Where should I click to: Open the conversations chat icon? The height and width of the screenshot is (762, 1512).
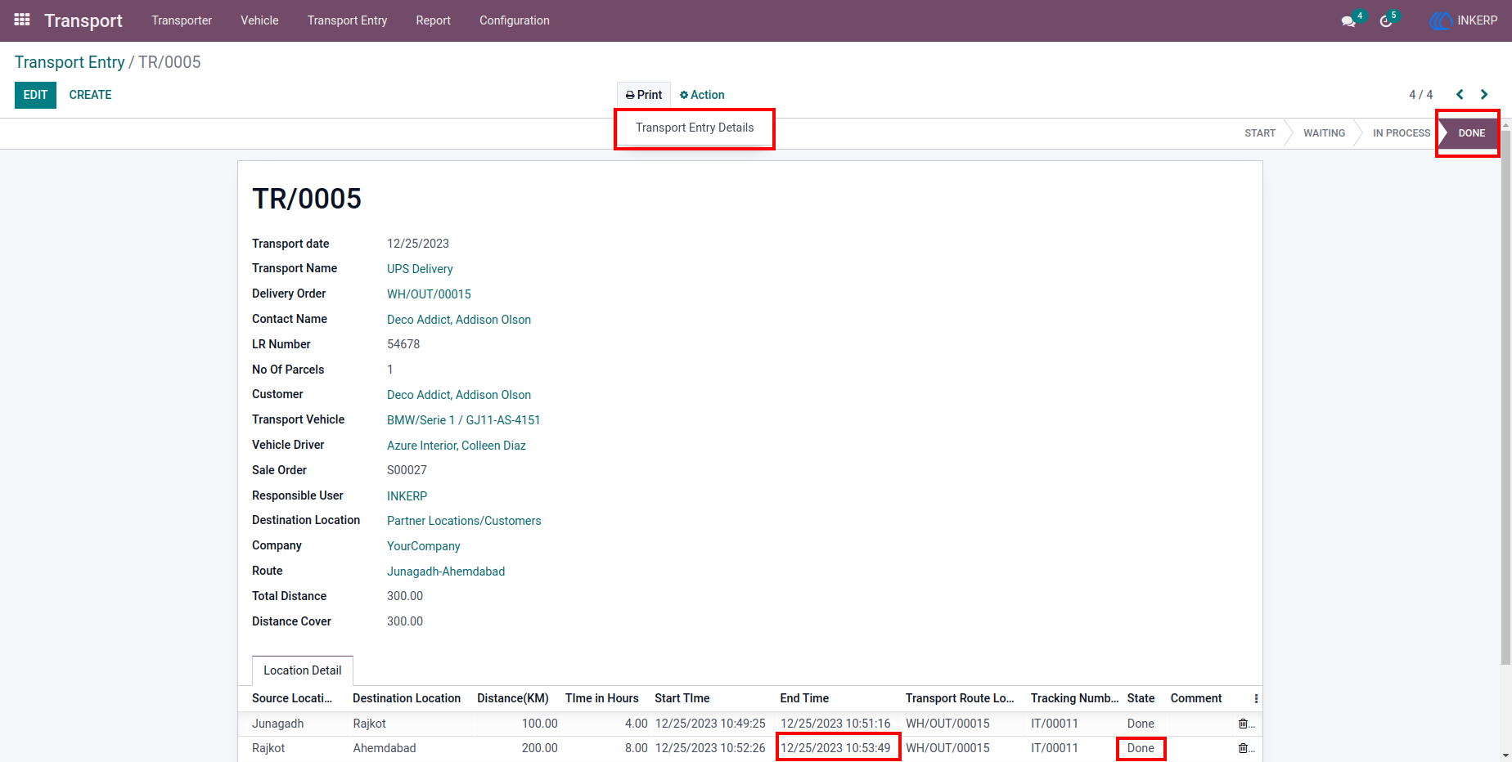[x=1348, y=20]
